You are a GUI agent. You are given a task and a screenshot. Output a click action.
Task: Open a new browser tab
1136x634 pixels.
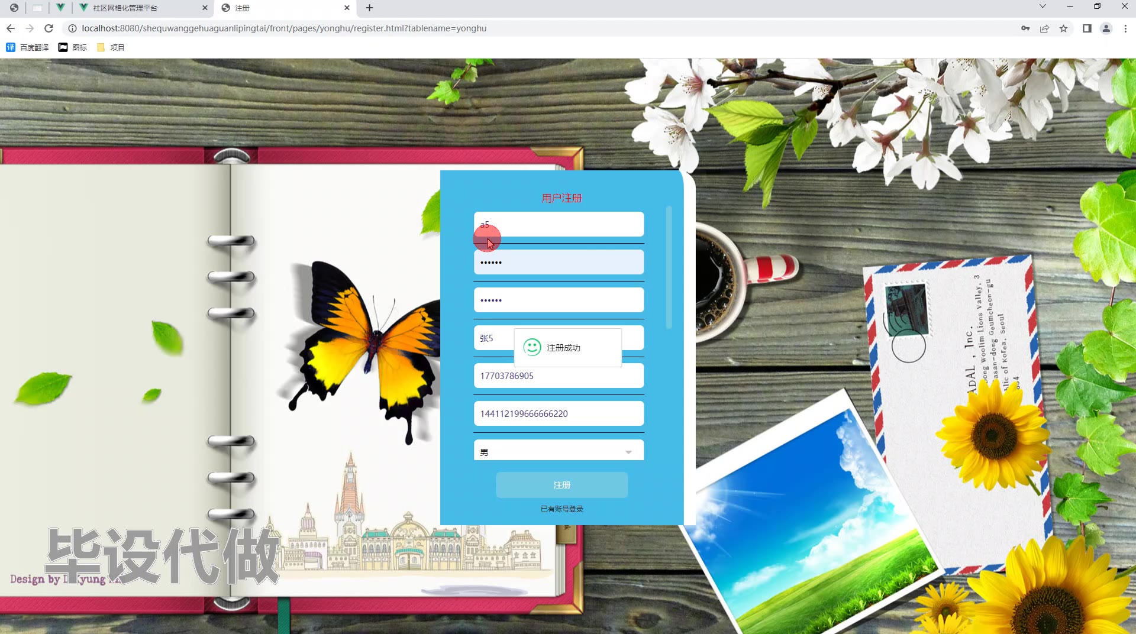click(x=369, y=8)
